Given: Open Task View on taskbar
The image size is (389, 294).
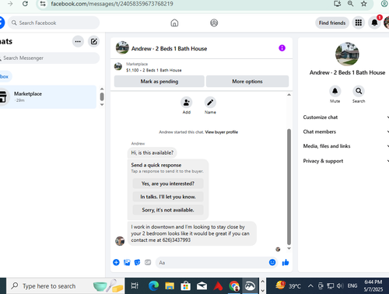Looking at the screenshot, I should [135, 286].
